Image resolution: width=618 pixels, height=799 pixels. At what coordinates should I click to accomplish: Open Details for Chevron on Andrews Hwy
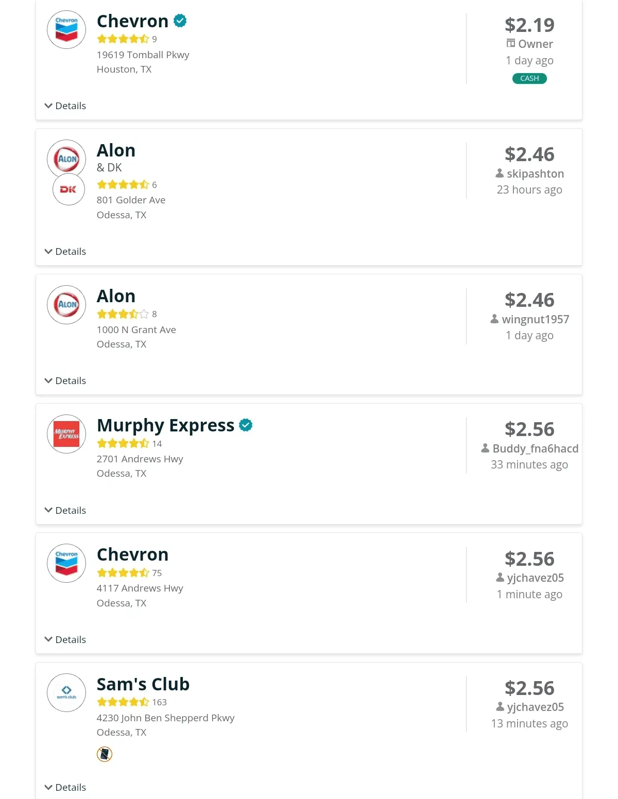pos(65,640)
